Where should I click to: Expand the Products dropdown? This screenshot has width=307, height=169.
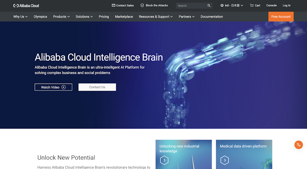[61, 17]
